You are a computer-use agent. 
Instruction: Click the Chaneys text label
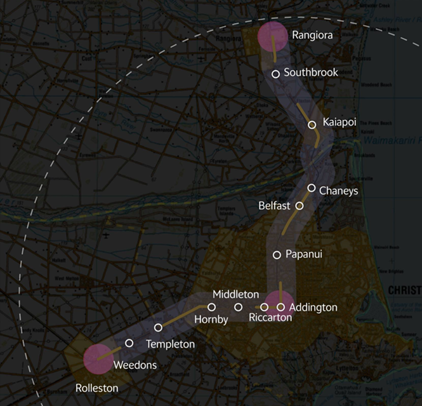point(339,191)
